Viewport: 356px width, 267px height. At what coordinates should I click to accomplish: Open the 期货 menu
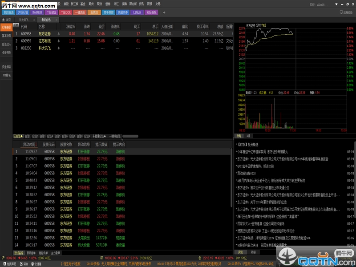pyautogui.click(x=91, y=4)
